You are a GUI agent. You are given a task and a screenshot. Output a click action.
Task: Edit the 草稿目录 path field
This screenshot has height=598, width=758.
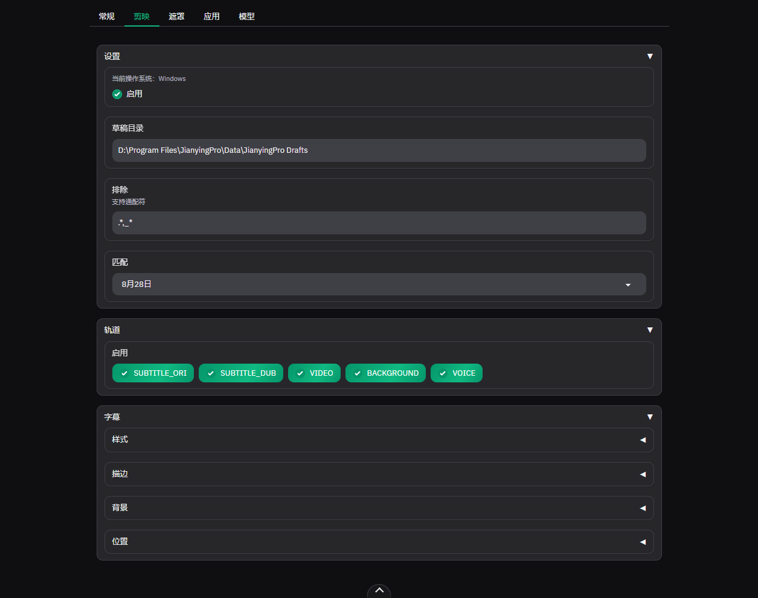tap(379, 150)
